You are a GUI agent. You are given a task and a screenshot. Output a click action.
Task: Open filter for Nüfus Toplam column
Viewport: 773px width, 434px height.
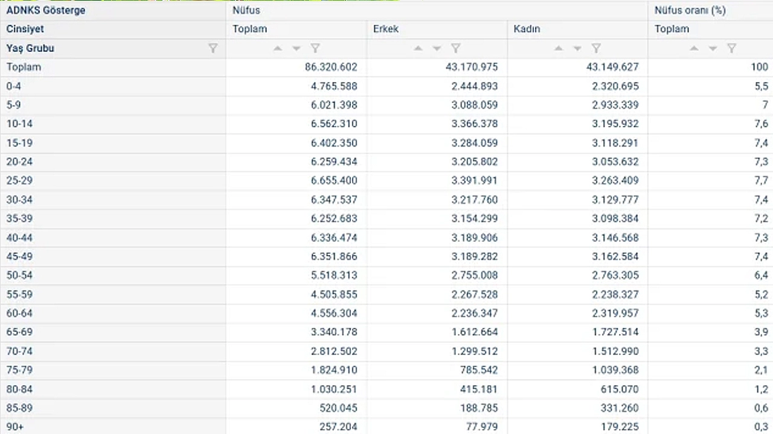coord(315,48)
